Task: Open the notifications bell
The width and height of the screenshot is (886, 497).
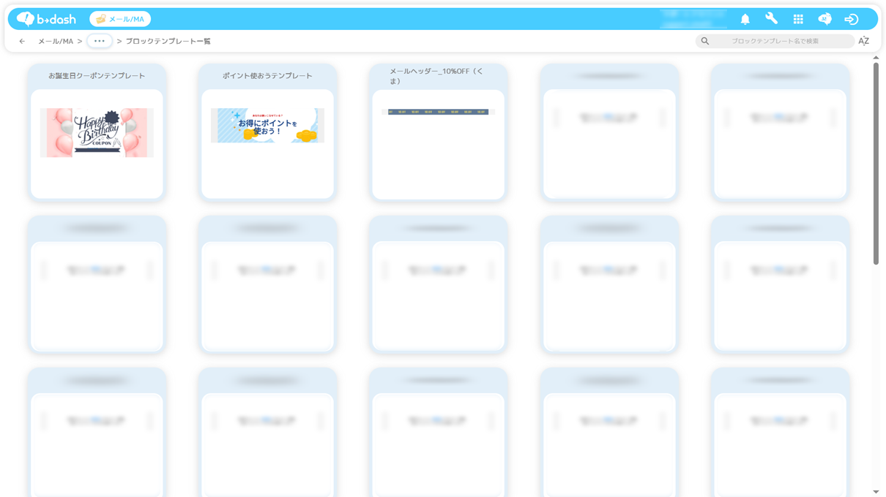Action: coord(745,19)
